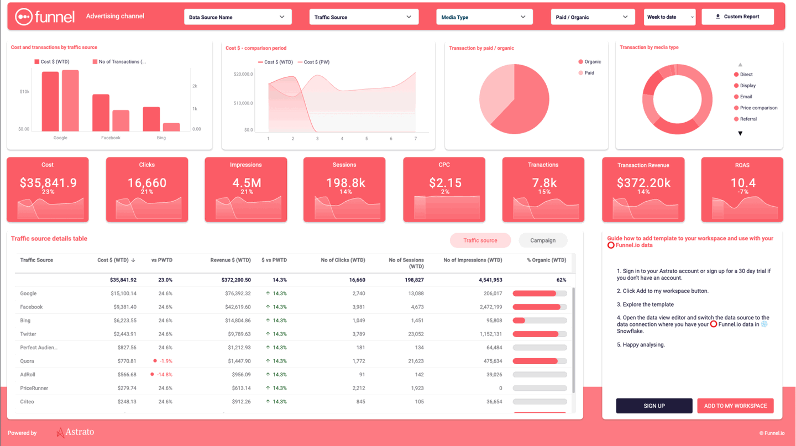Click the red alert dot beside Quora's -1.9%
Image resolution: width=796 pixels, height=446 pixels.
155,361
